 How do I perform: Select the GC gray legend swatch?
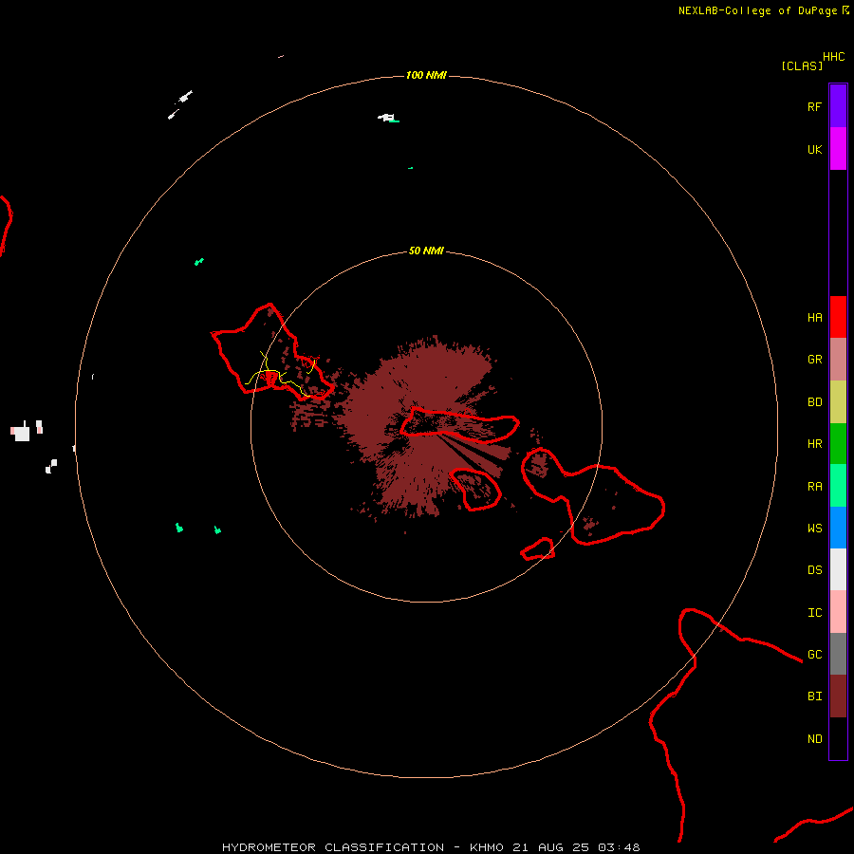[838, 654]
